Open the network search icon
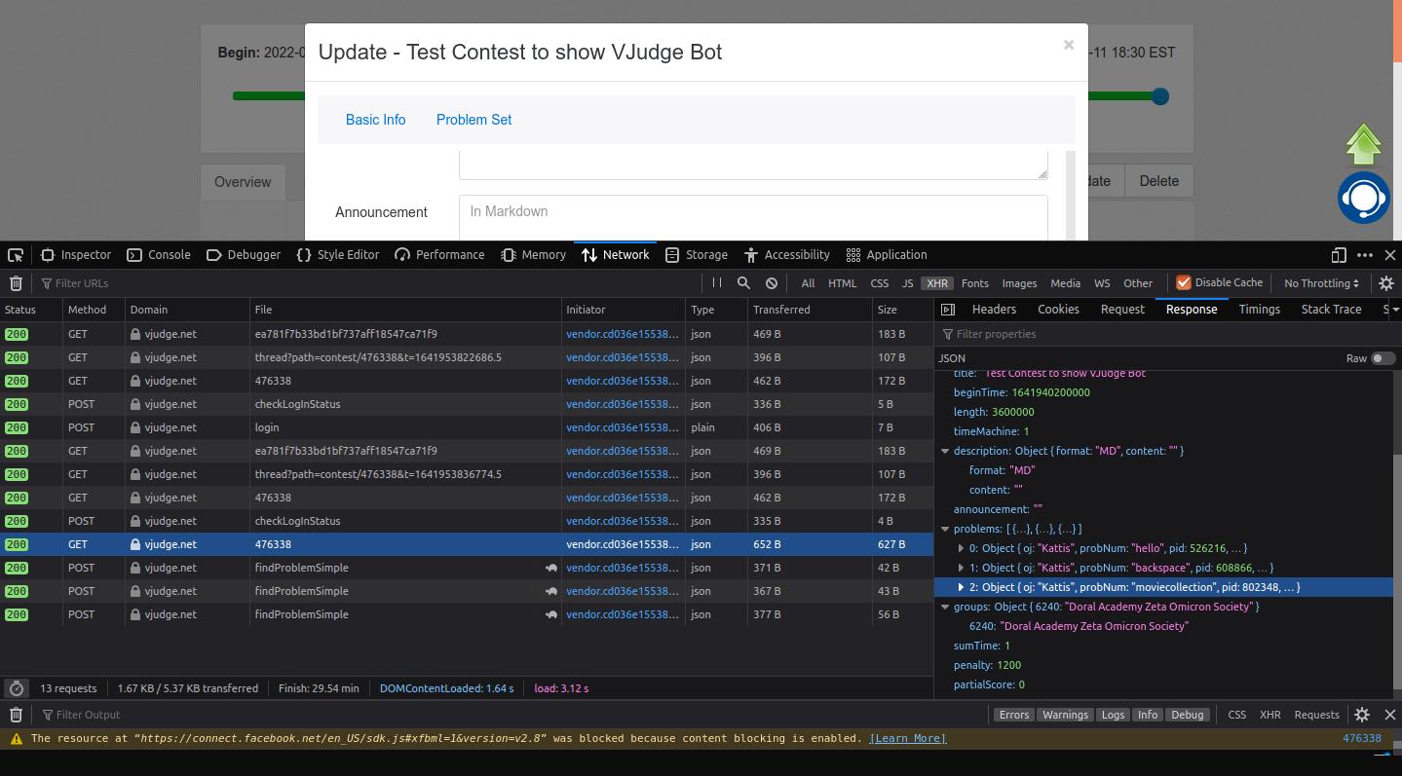This screenshot has width=1402, height=776. coord(743,283)
